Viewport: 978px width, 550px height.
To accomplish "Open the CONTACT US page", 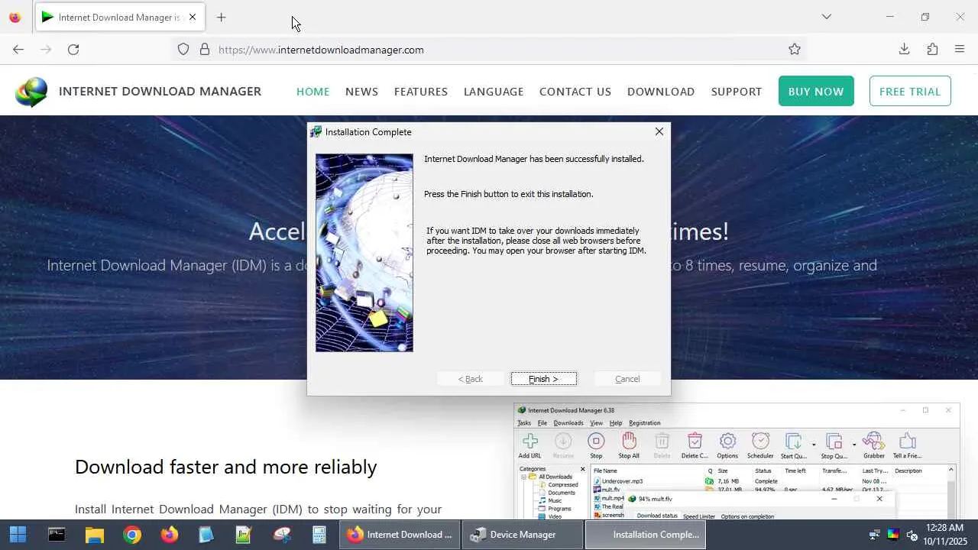I will point(575,92).
